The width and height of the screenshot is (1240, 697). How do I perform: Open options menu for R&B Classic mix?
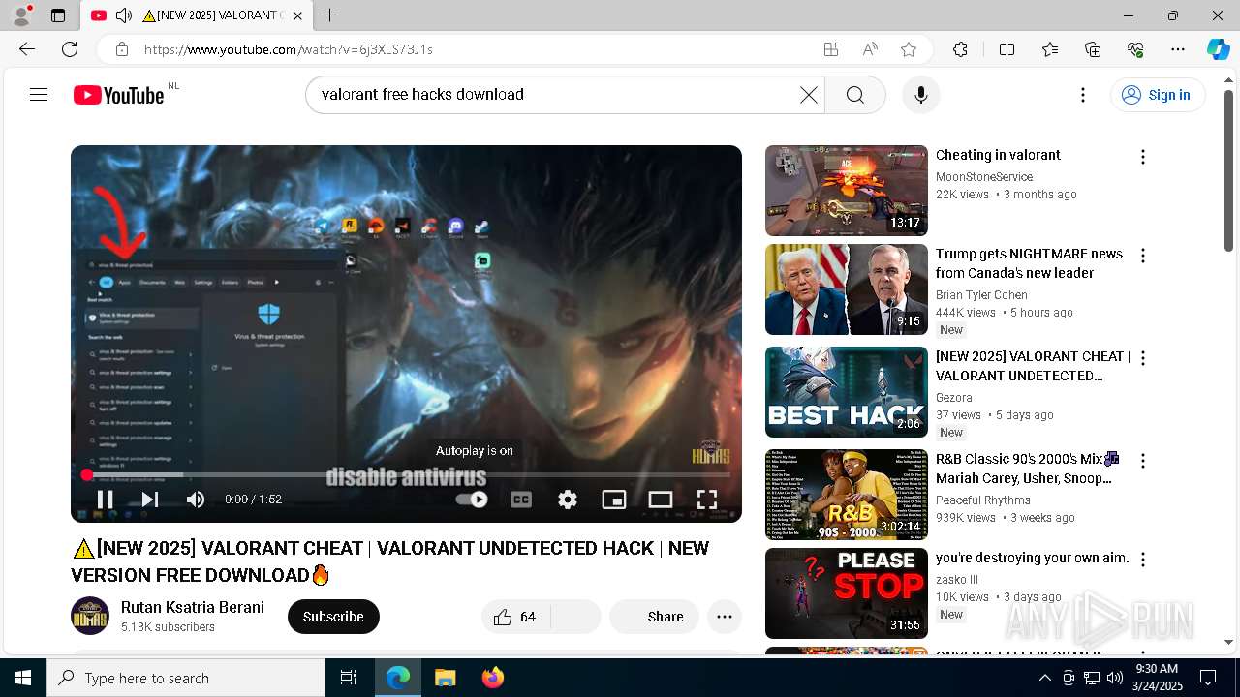[x=1143, y=461]
